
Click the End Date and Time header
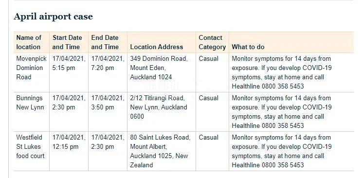(105, 42)
